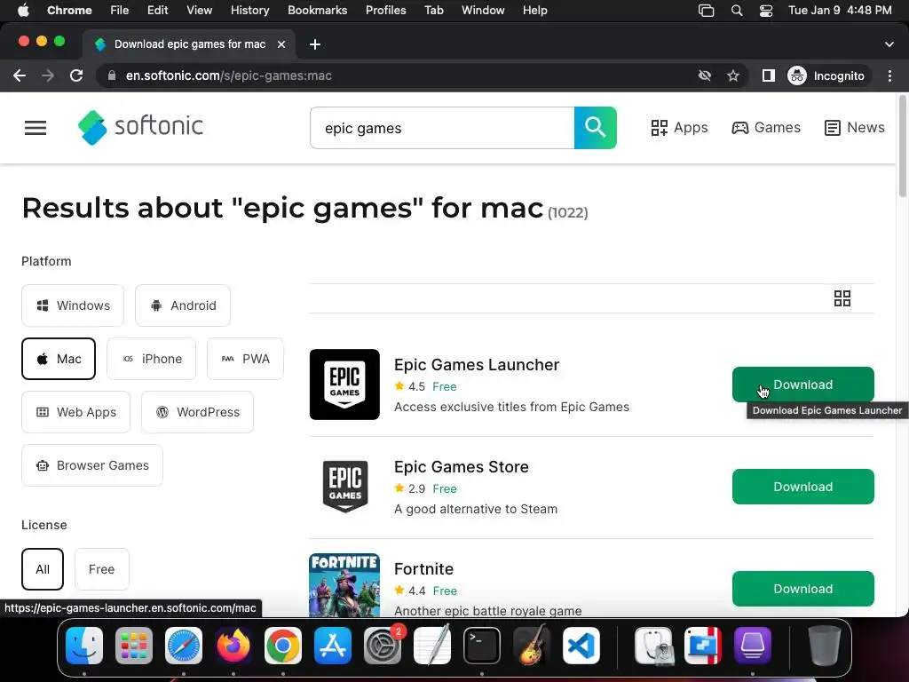Select the Free license filter
This screenshot has width=909, height=682.
[101, 569]
